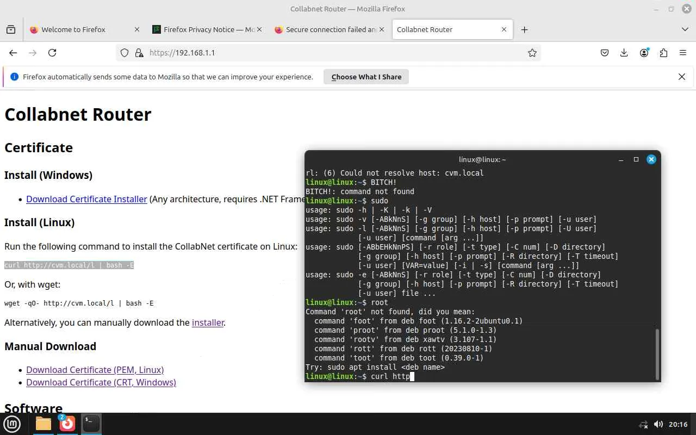Go forward one page in Firefox
This screenshot has height=435, width=696.
point(33,53)
